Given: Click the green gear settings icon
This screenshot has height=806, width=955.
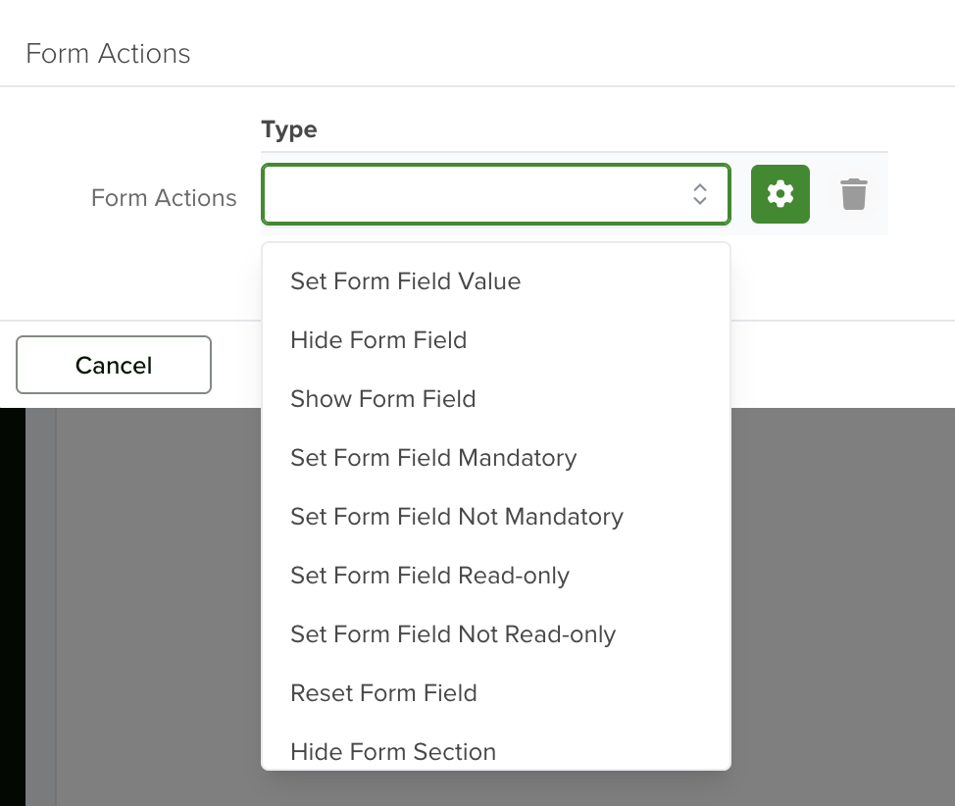Looking at the screenshot, I should (x=779, y=194).
